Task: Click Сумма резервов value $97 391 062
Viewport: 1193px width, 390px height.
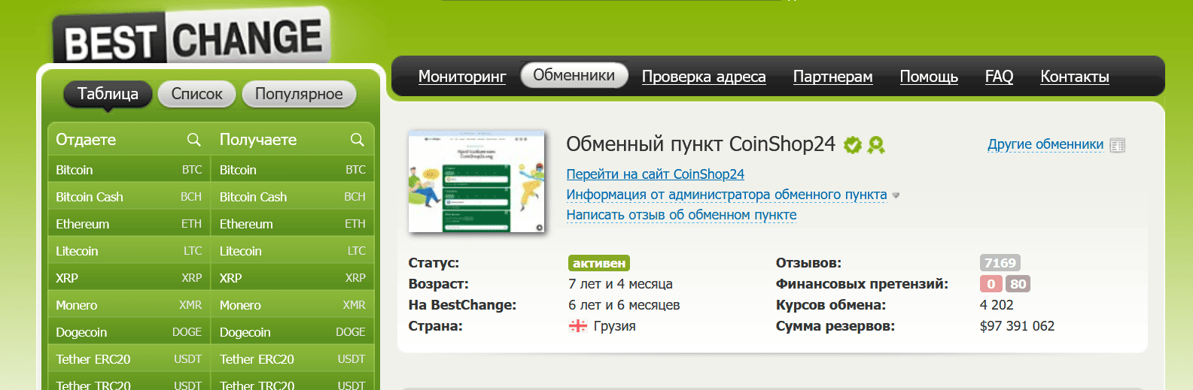Action: tap(1017, 326)
